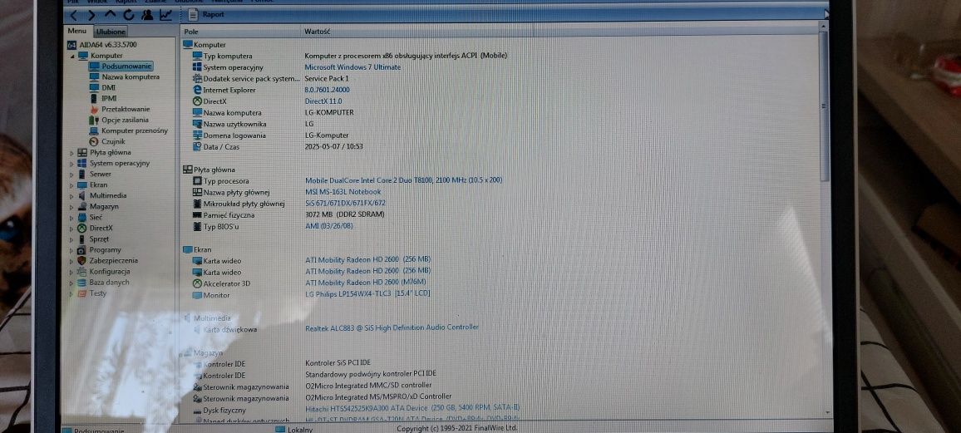Image resolution: width=961 pixels, height=433 pixels.
Task: Open the DirectX 11.0 link
Action: (x=323, y=101)
